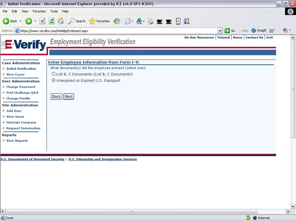Open the History clock icon

pos(117,21)
